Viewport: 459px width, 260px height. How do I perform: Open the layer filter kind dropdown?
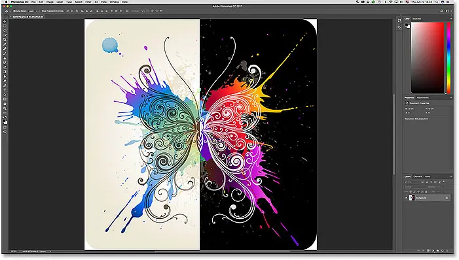(x=411, y=182)
